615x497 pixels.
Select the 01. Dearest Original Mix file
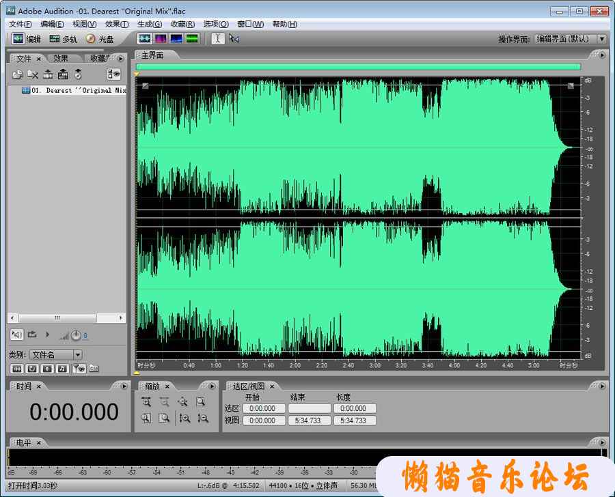coord(74,91)
